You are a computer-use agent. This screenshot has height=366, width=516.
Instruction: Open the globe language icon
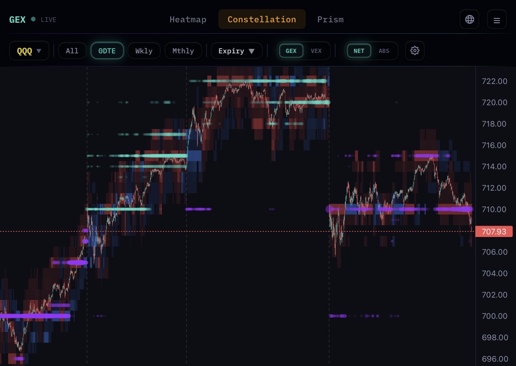pyautogui.click(x=469, y=19)
